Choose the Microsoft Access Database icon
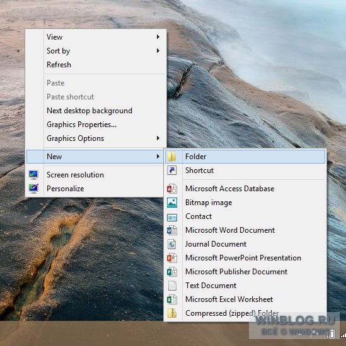346x346 pixels. pyautogui.click(x=172, y=189)
